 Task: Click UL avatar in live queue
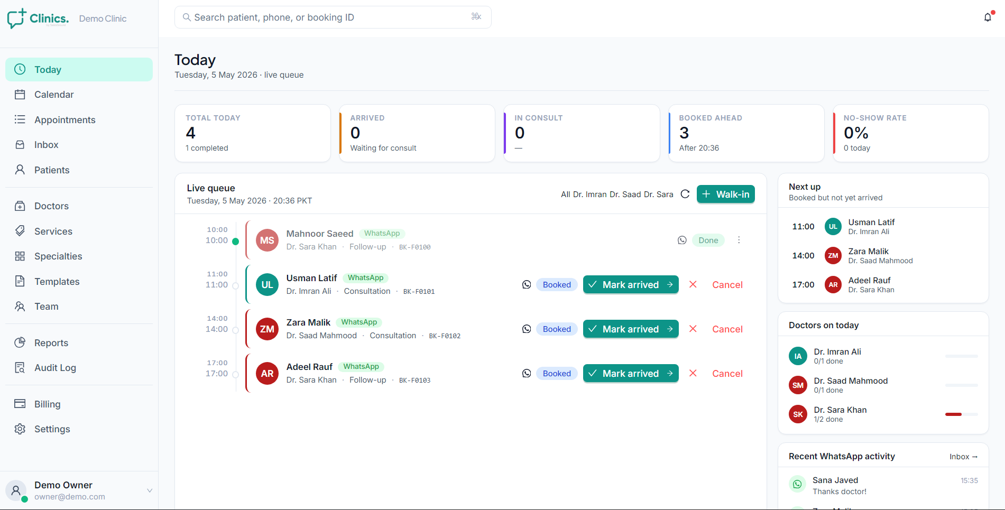267,285
